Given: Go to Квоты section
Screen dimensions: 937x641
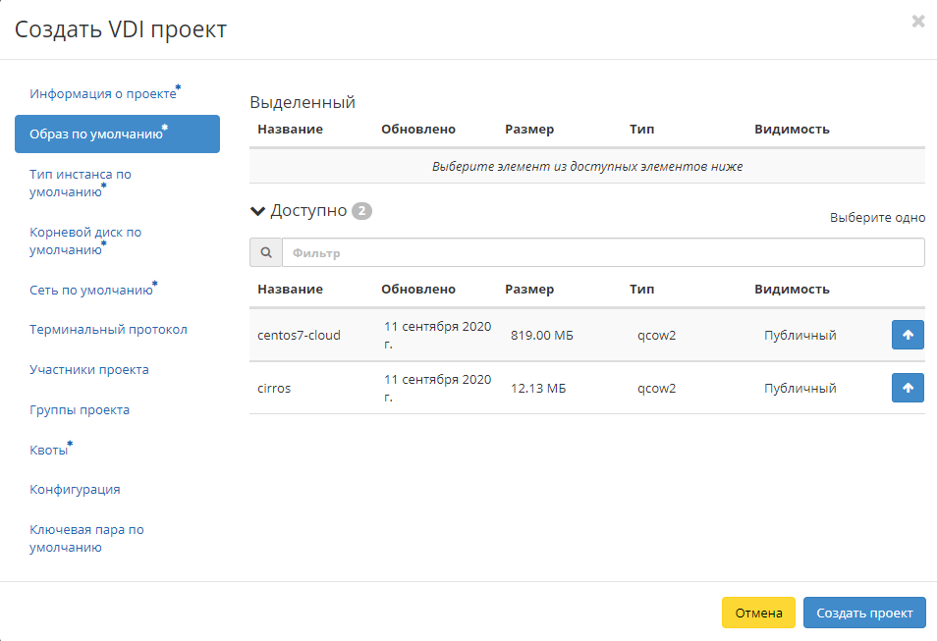Looking at the screenshot, I should point(50,451).
